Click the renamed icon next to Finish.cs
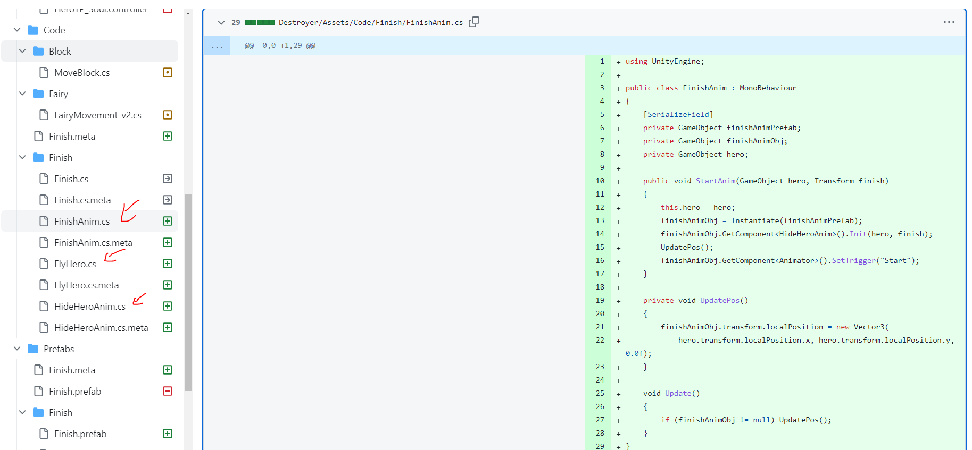 coord(168,179)
